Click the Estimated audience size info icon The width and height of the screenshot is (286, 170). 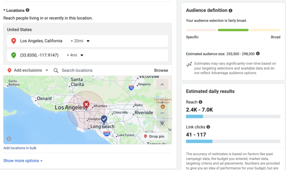(258, 54)
